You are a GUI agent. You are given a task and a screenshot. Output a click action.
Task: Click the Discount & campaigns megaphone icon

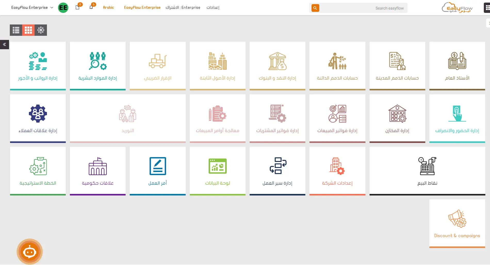457,219
